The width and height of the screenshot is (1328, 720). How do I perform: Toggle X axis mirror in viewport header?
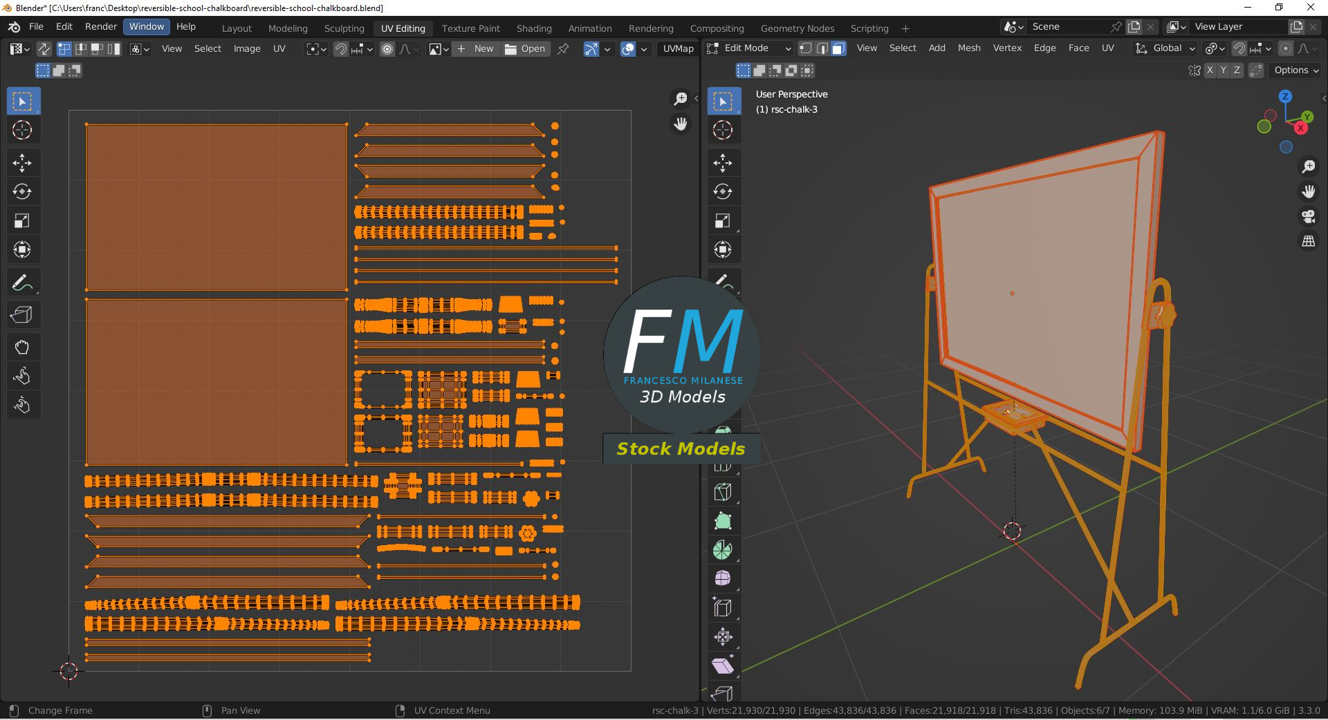click(x=1210, y=70)
